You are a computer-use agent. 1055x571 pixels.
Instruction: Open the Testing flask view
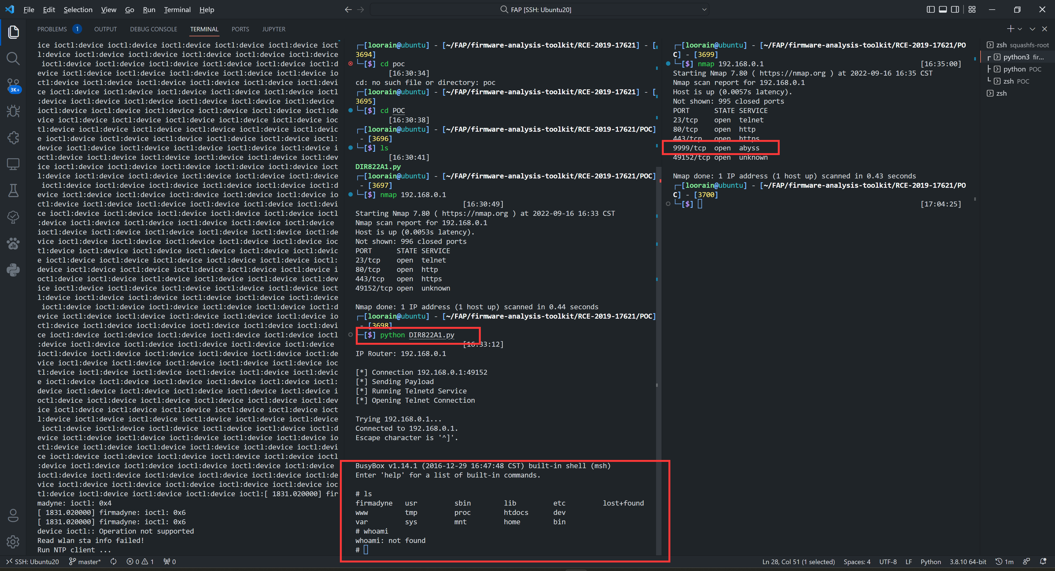click(x=13, y=190)
